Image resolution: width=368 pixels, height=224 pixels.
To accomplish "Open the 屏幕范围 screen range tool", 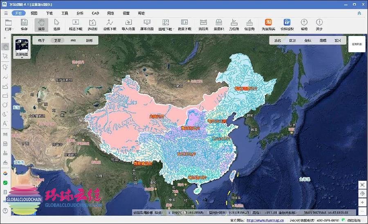I will tap(147, 24).
